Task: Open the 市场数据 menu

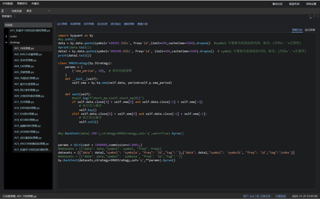Action: [8, 3]
